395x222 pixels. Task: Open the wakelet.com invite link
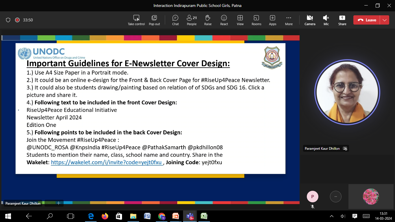click(x=107, y=162)
